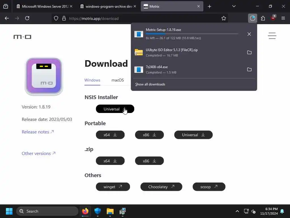The width and height of the screenshot is (290, 218).
Task: Show UUbyte ISO Editor zip in folder
Action: click(249, 53)
